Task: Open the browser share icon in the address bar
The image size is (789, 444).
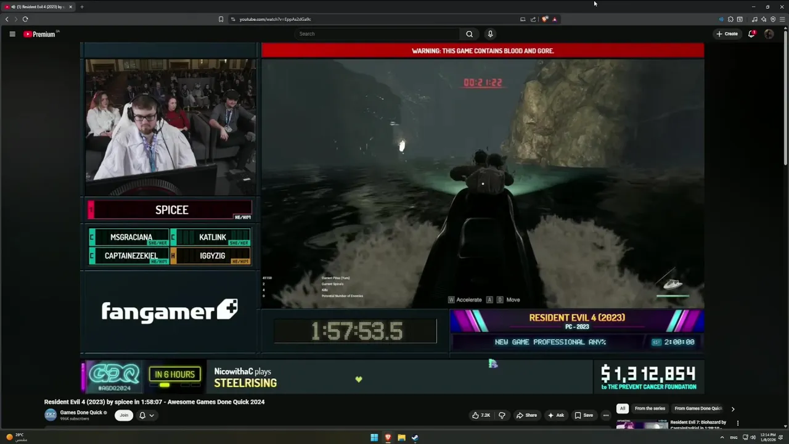Action: [533, 19]
